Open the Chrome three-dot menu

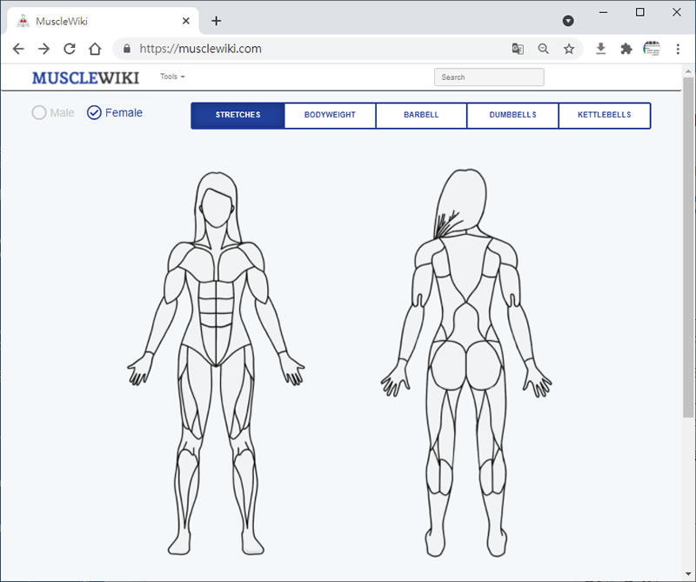coord(678,49)
